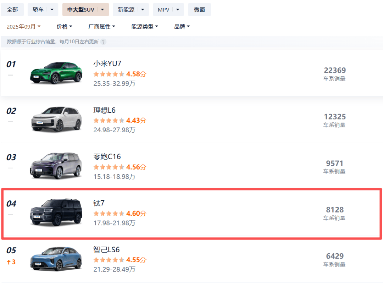Open the 轿车 tab dropdown arrow
This screenshot has height=287, width=383.
pos(52,10)
